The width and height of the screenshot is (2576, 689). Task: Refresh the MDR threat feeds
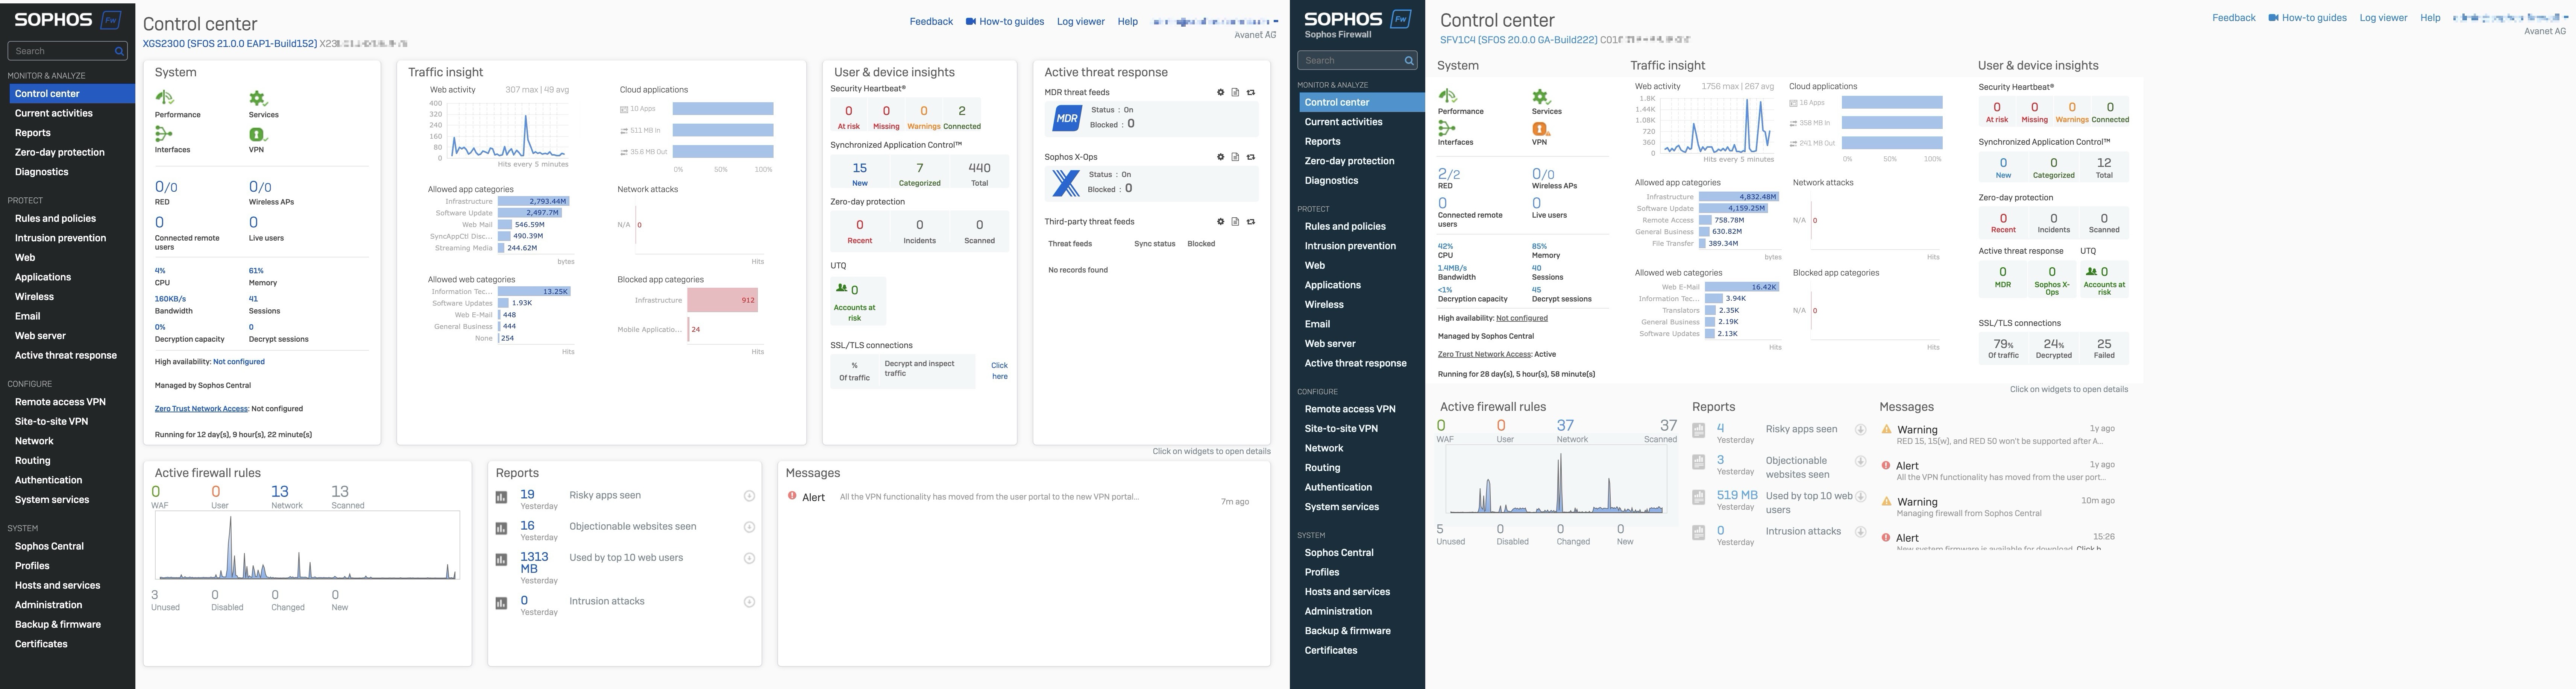(1251, 92)
